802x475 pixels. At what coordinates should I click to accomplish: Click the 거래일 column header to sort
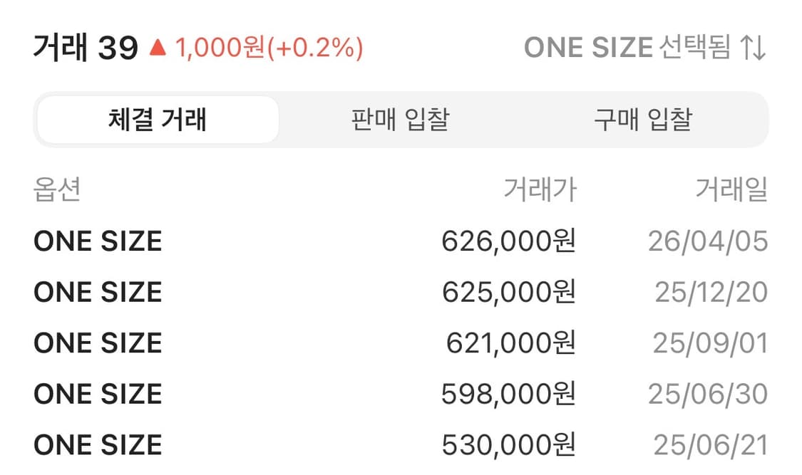point(731,189)
